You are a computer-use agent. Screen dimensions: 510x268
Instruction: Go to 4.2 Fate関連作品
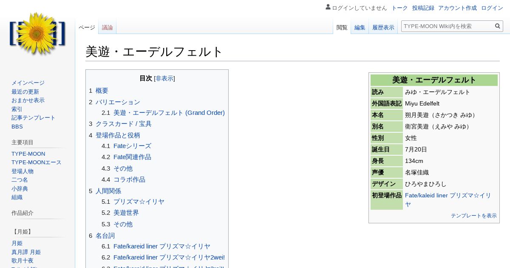point(126,157)
